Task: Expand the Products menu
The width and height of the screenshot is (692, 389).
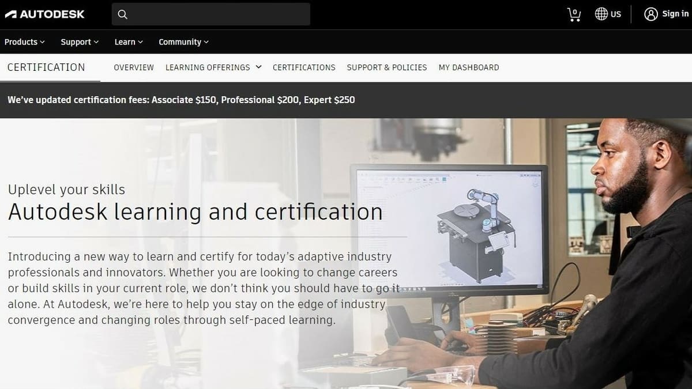Action: (25, 42)
